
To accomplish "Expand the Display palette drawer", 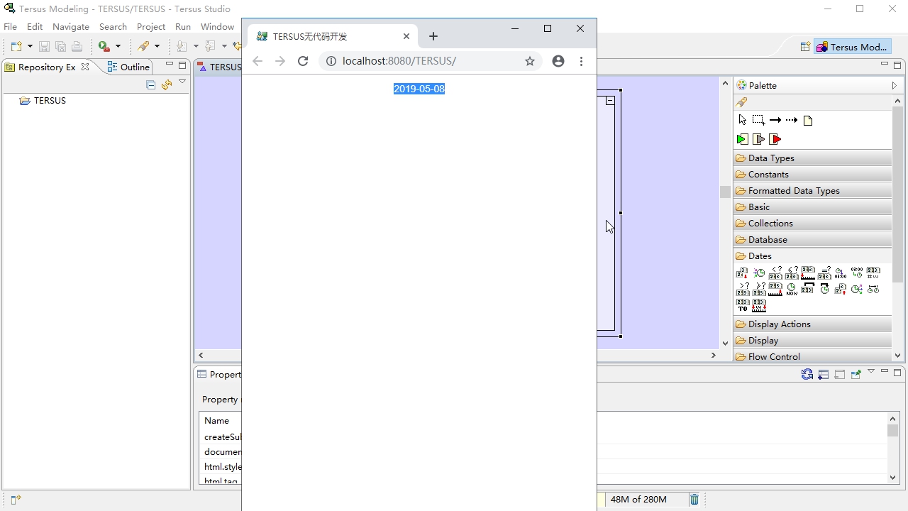I will 813,341.
